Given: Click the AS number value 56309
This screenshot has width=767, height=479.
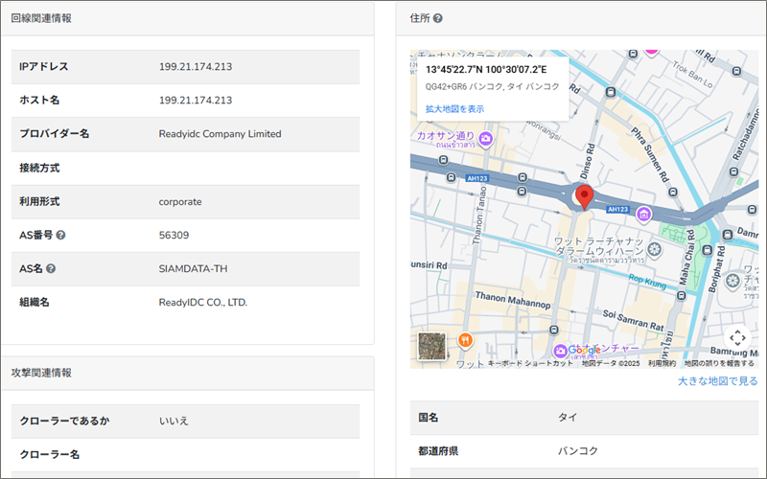Looking at the screenshot, I should [x=174, y=236].
